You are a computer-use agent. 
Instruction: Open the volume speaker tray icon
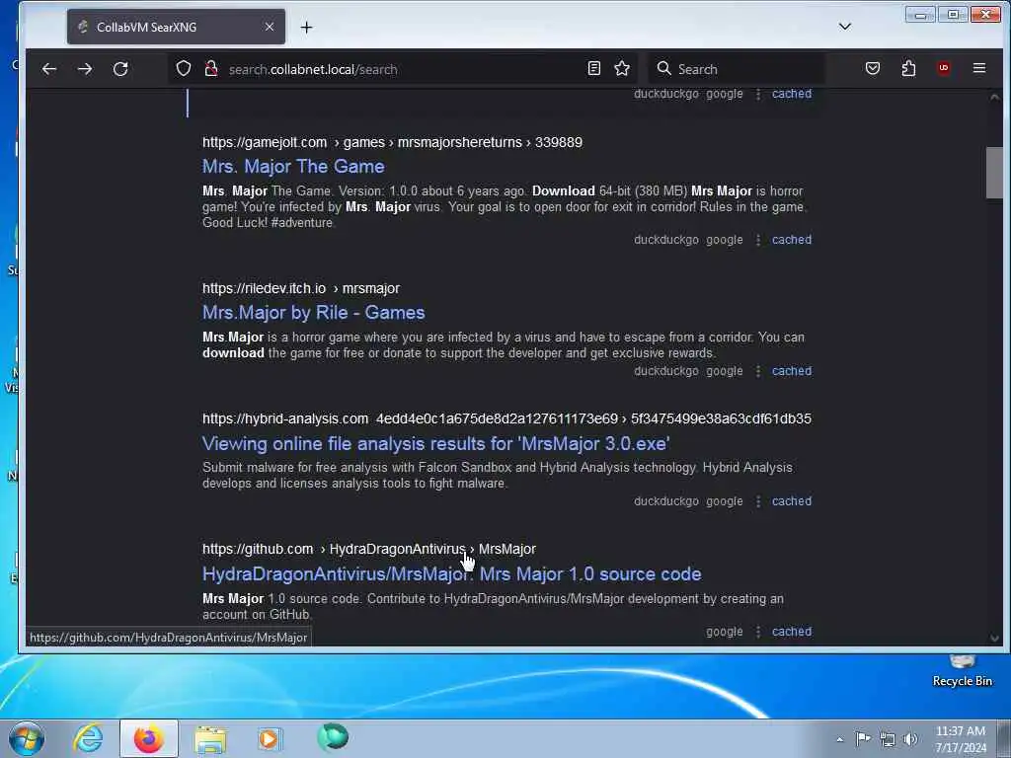click(910, 739)
